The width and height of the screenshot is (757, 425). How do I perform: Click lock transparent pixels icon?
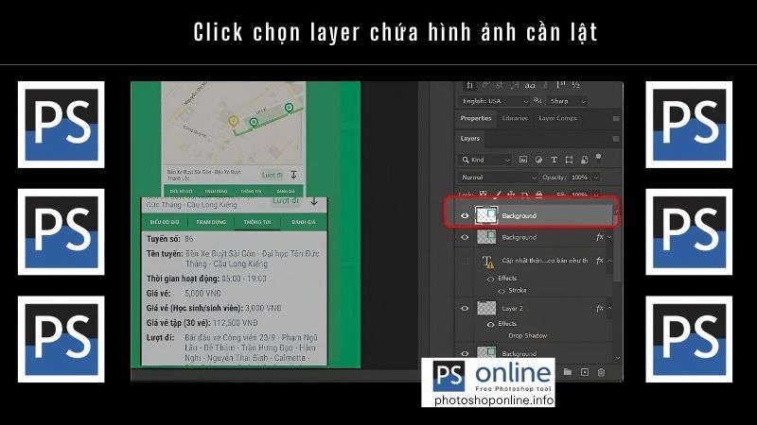click(483, 195)
